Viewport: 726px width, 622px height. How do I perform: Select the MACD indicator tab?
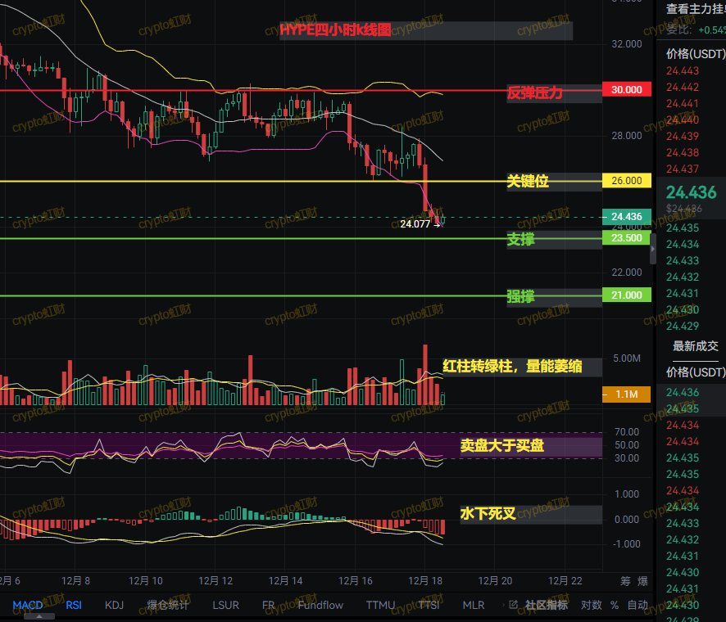click(28, 605)
